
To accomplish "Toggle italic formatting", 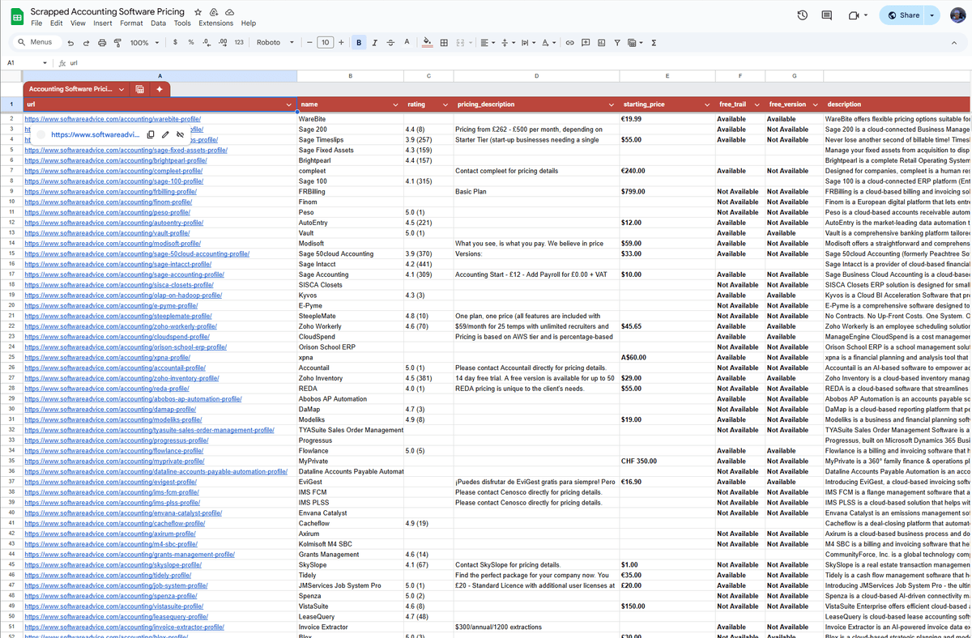I will (x=375, y=42).
